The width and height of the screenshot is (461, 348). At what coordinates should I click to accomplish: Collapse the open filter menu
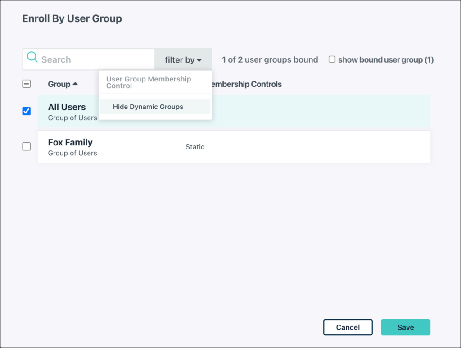(x=183, y=59)
